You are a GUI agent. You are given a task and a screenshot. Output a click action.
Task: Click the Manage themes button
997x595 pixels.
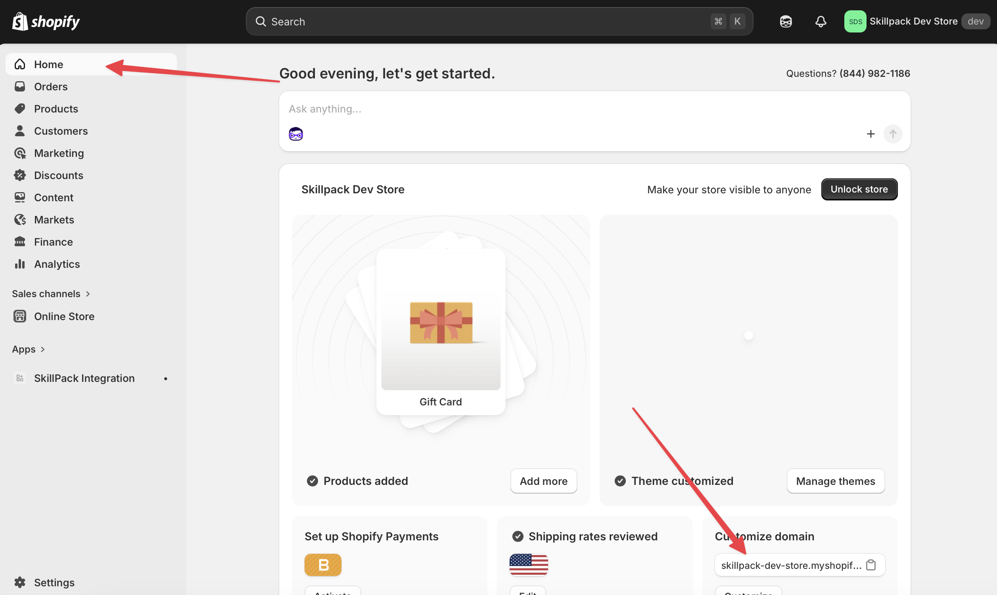click(835, 481)
